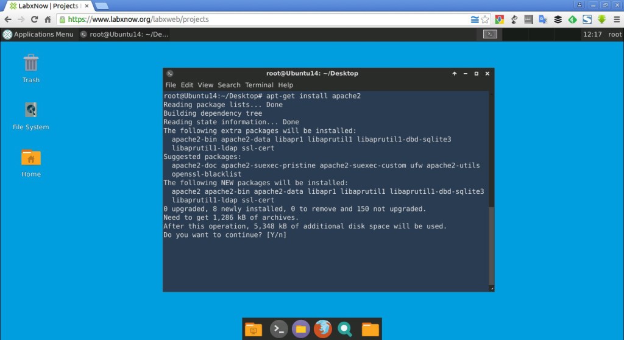Launch Firefox from the dock
Image resolution: width=624 pixels, height=340 pixels.
click(323, 329)
